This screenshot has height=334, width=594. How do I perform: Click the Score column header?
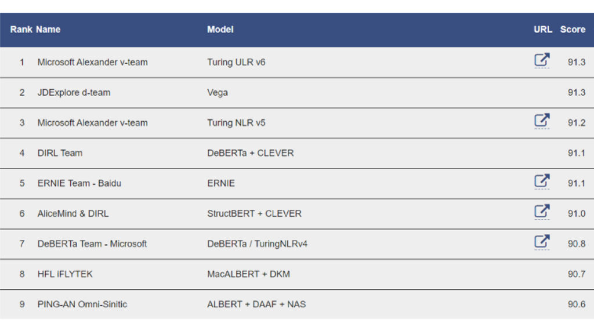[x=573, y=30]
